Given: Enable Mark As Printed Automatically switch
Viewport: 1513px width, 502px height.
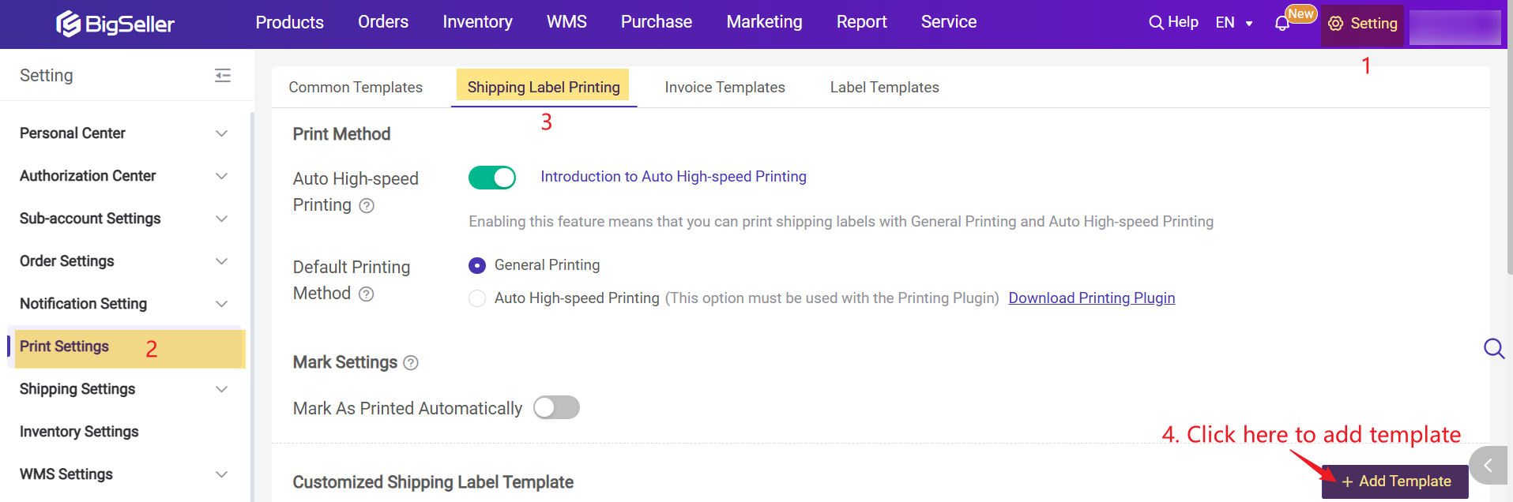Looking at the screenshot, I should [556, 408].
